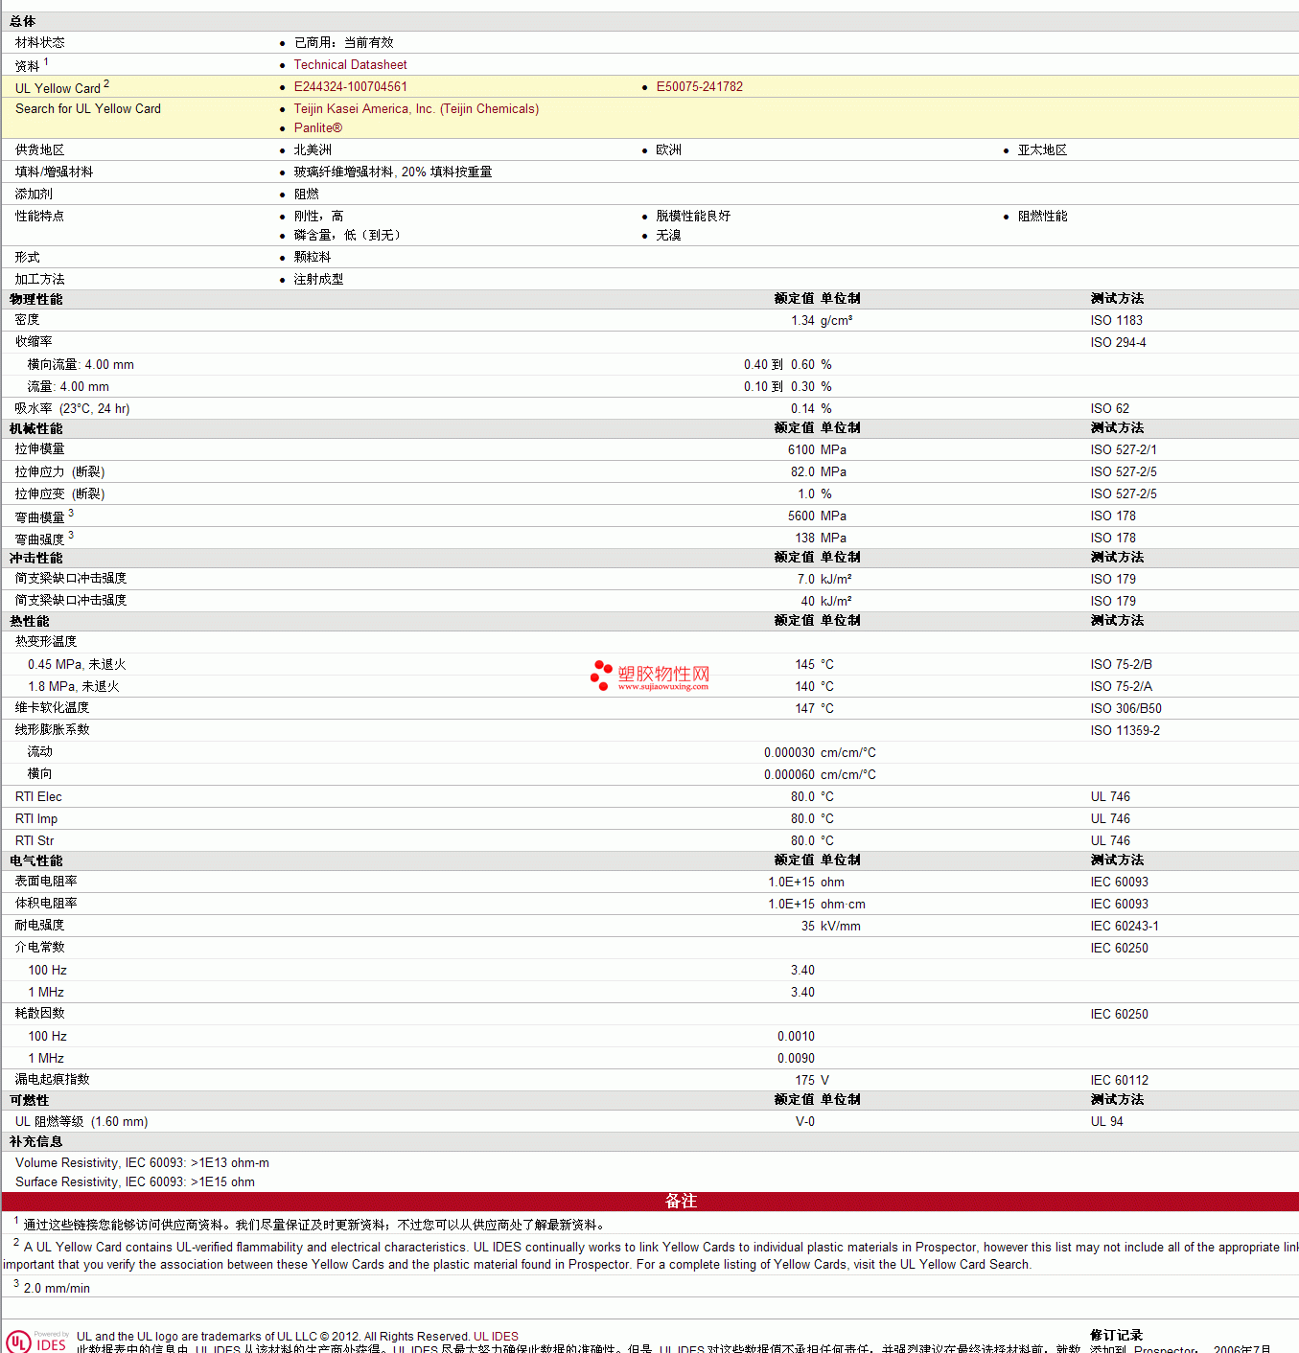This screenshot has height=1353, width=1299.
Task: Select the 热性能 section header
Action: (29, 621)
